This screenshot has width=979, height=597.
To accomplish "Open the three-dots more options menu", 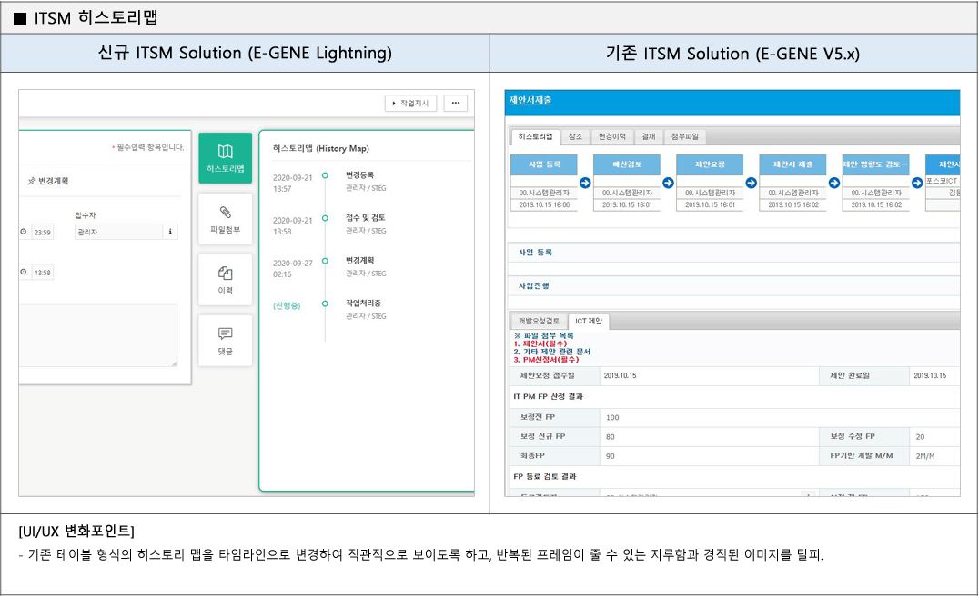I will (456, 104).
